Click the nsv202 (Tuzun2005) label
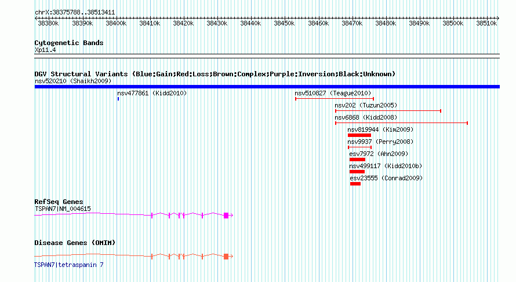This screenshot has height=282, width=516. (x=366, y=105)
